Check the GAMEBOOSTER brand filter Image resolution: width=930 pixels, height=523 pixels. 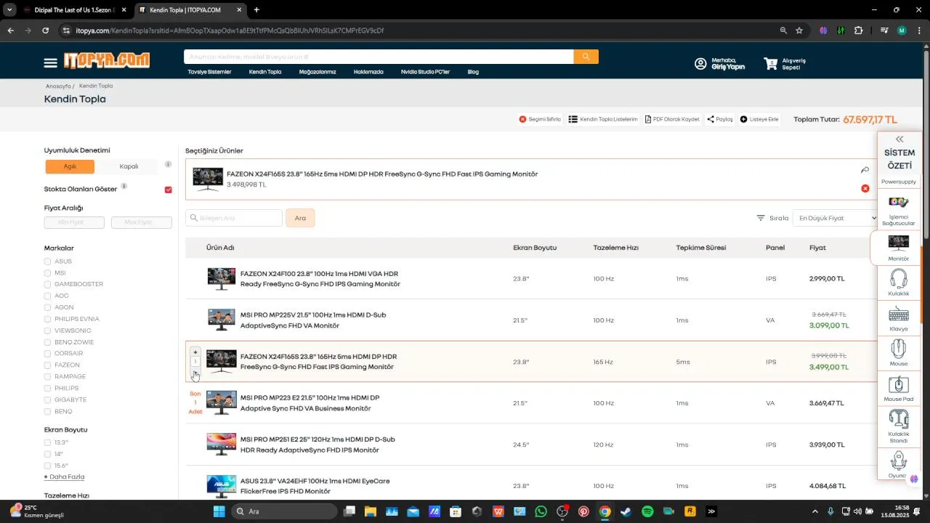click(x=47, y=284)
